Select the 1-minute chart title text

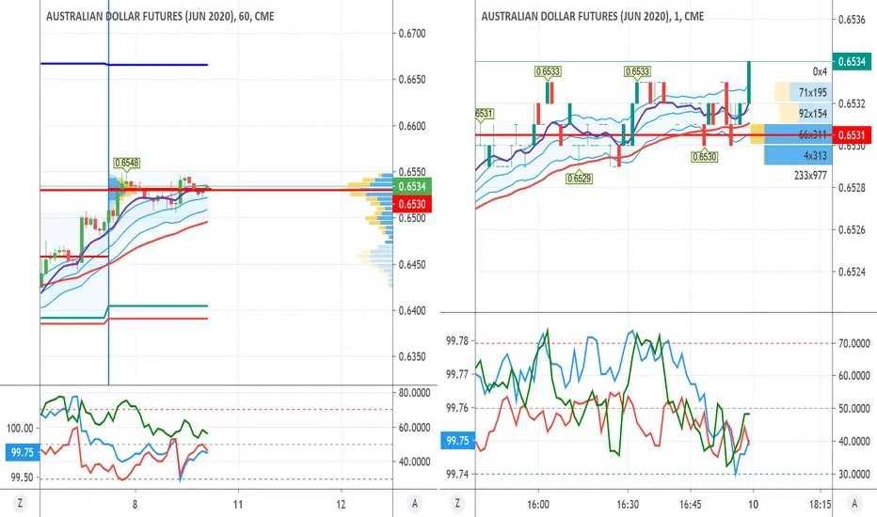[x=593, y=16]
